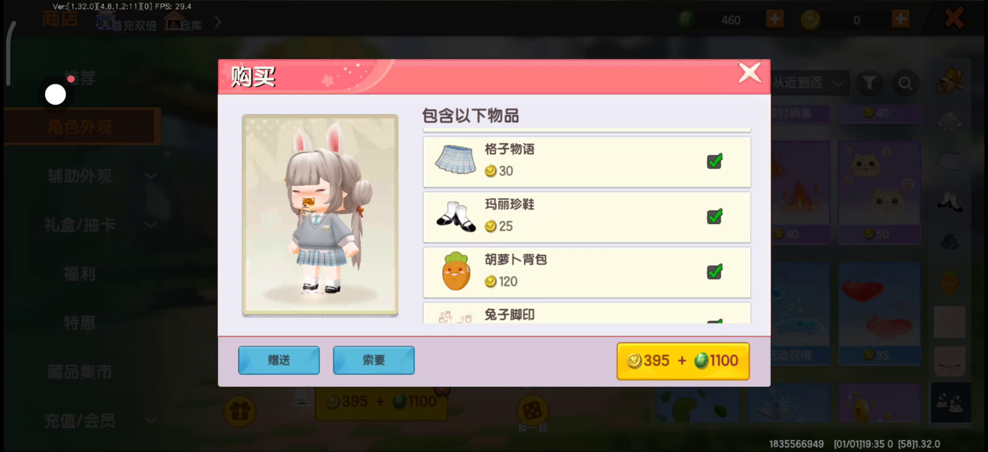Uncheck the 胡萝卜背包 checkbox
Image resolution: width=988 pixels, height=452 pixels.
(x=714, y=271)
